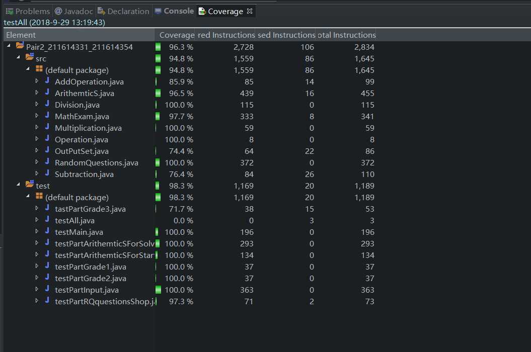Open the Declaration tab
The height and width of the screenshot is (352, 531).
(123, 11)
